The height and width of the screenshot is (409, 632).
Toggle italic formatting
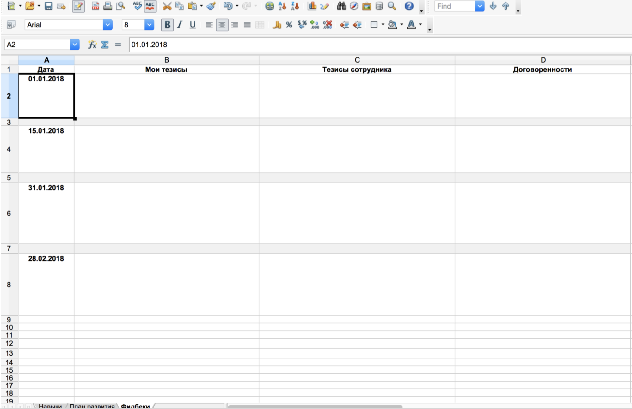click(180, 25)
